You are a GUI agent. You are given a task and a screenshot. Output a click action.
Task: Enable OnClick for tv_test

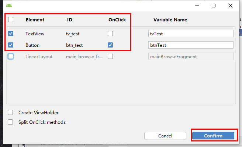tap(110, 34)
